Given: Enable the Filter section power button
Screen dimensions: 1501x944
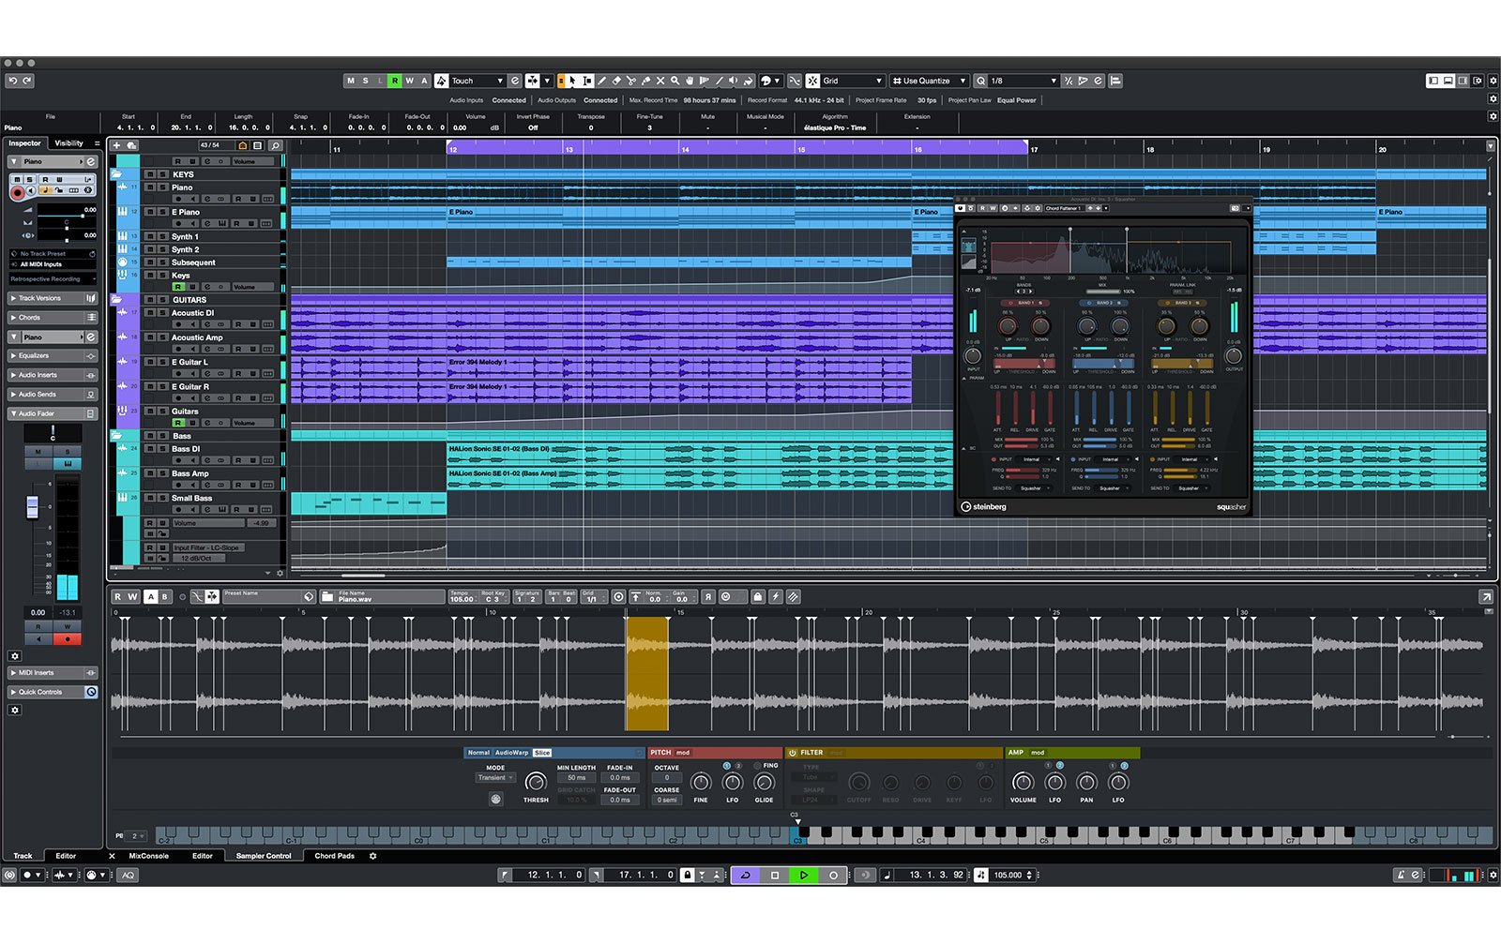Looking at the screenshot, I should (793, 753).
